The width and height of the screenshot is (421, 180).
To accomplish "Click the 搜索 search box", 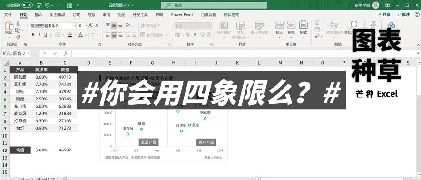I will pyautogui.click(x=214, y=5).
